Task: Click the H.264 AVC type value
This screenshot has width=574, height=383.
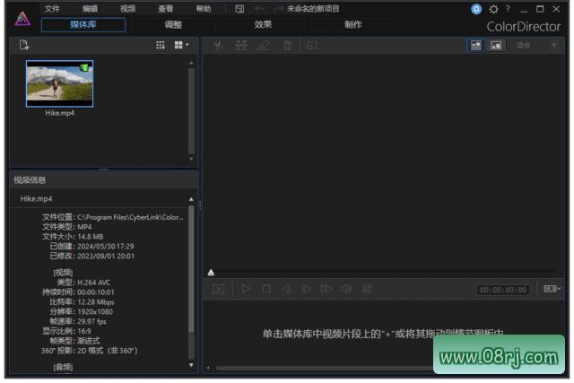Action: click(93, 283)
